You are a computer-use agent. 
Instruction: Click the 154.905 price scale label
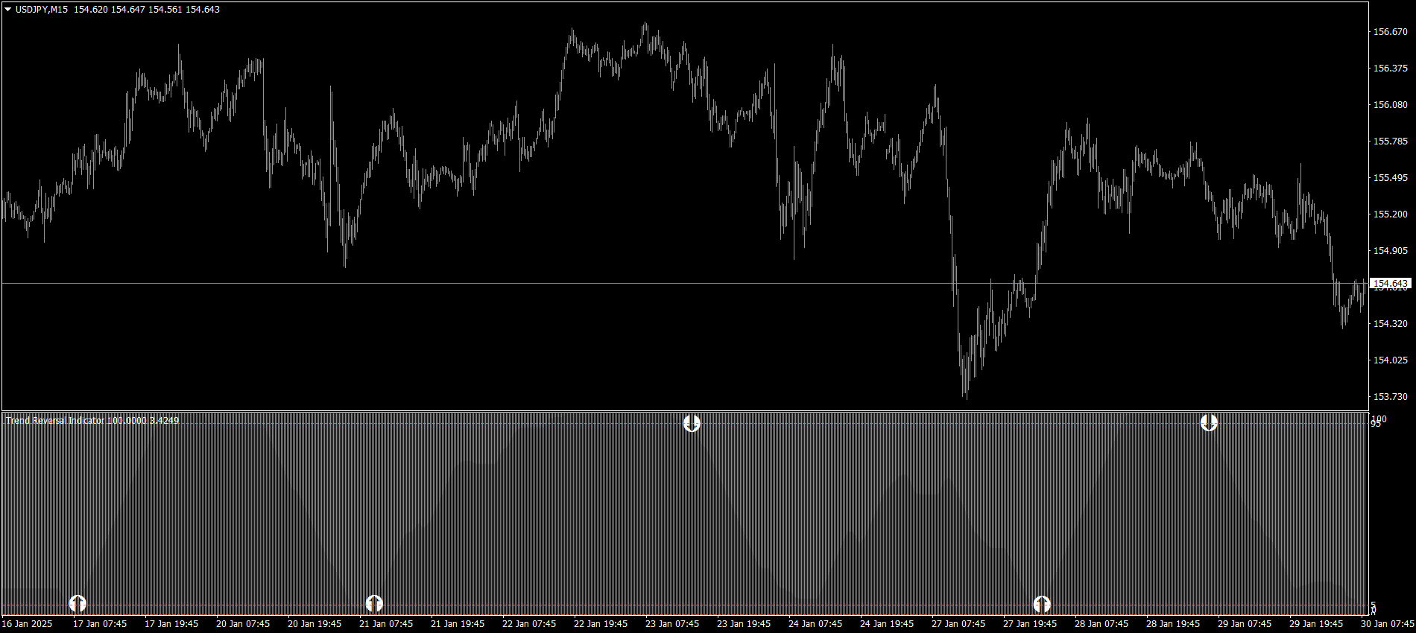[x=1390, y=251]
